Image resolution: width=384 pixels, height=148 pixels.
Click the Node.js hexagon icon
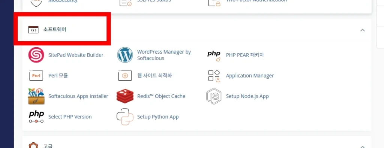click(214, 96)
